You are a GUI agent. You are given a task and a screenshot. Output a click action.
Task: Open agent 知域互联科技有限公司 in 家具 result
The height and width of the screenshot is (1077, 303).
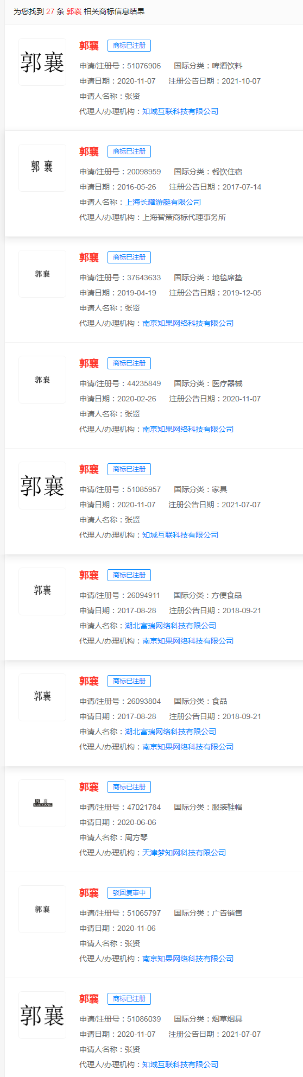(180, 535)
